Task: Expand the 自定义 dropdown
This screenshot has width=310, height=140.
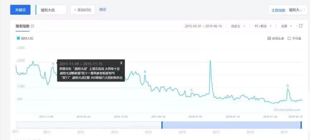Action: pos(238,26)
